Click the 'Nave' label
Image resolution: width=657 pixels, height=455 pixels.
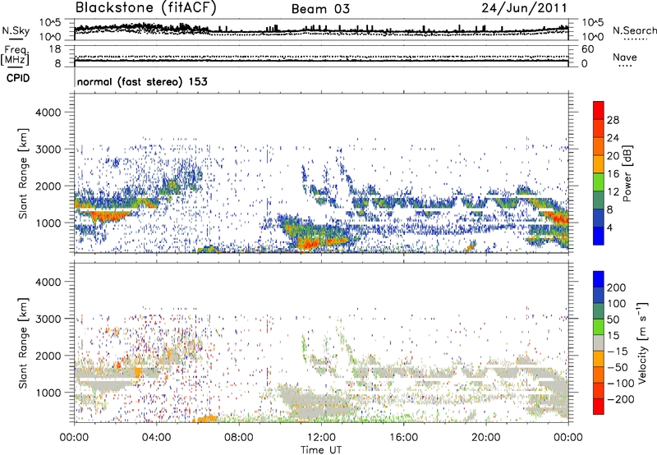[624, 57]
